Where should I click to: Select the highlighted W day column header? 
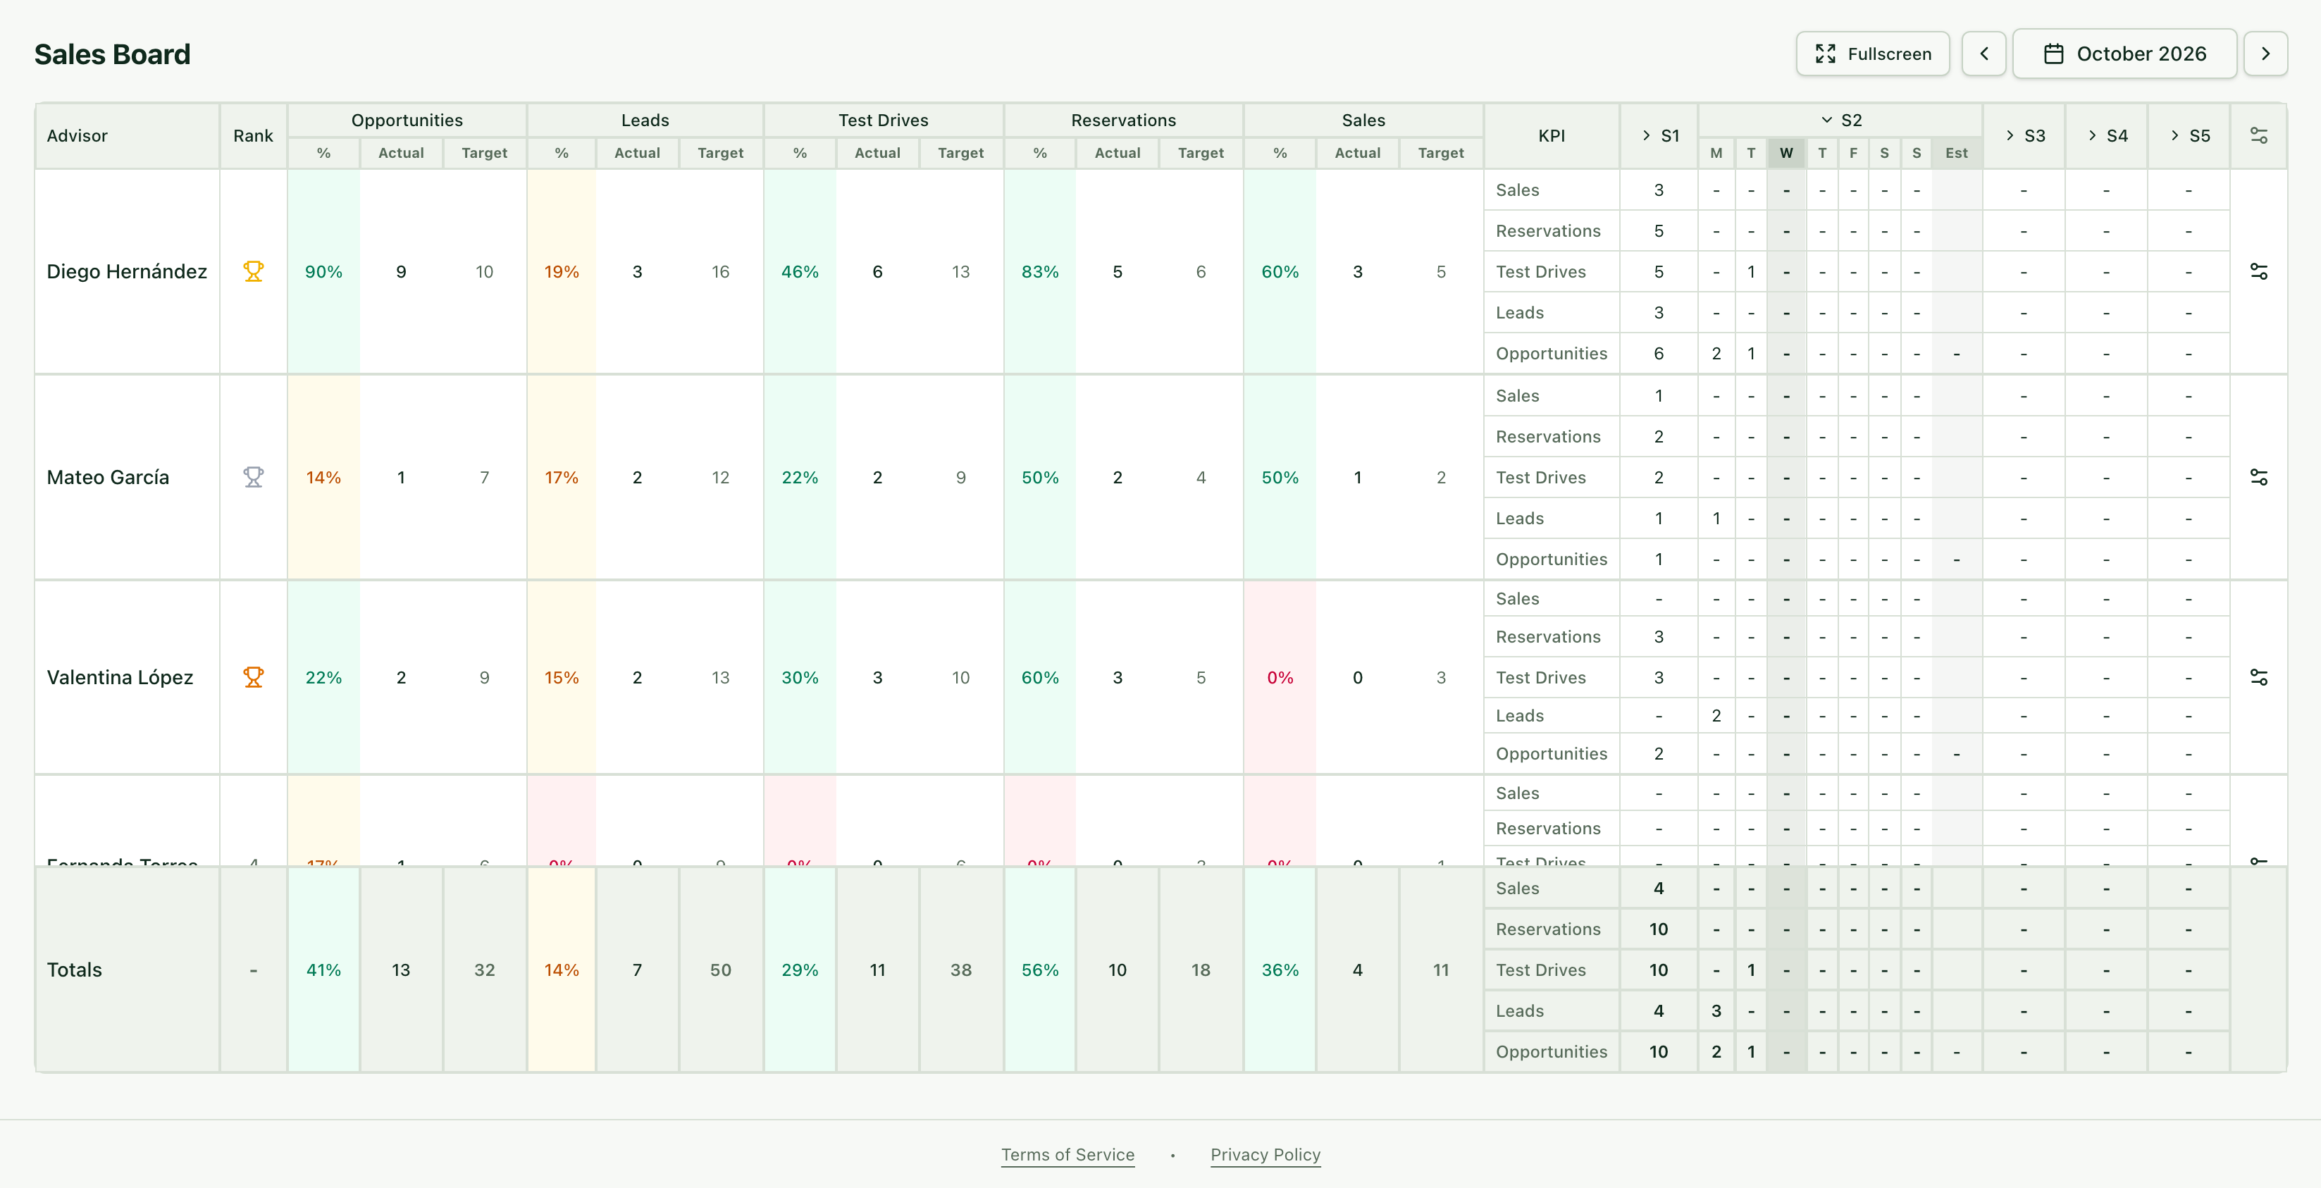coord(1785,153)
